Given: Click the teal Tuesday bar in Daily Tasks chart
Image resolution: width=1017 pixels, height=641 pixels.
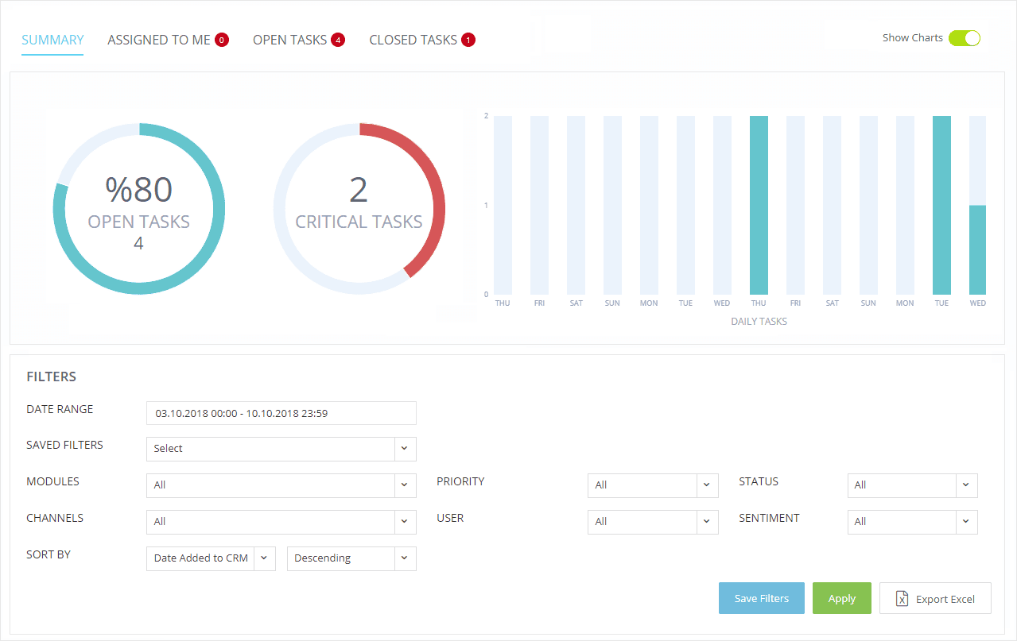Looking at the screenshot, I should pyautogui.click(x=941, y=206).
